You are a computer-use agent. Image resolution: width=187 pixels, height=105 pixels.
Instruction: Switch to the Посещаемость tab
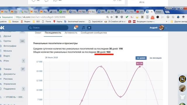point(53,33)
